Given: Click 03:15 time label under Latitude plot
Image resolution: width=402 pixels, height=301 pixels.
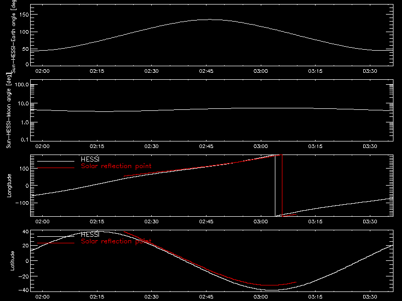Looking at the screenshot, I should 316,297.
